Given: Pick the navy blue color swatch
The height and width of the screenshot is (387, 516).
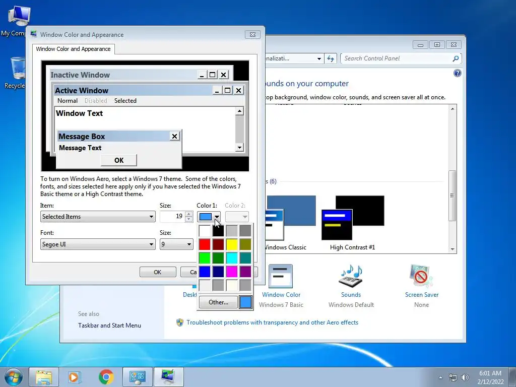Looking at the screenshot, I should (218, 272).
